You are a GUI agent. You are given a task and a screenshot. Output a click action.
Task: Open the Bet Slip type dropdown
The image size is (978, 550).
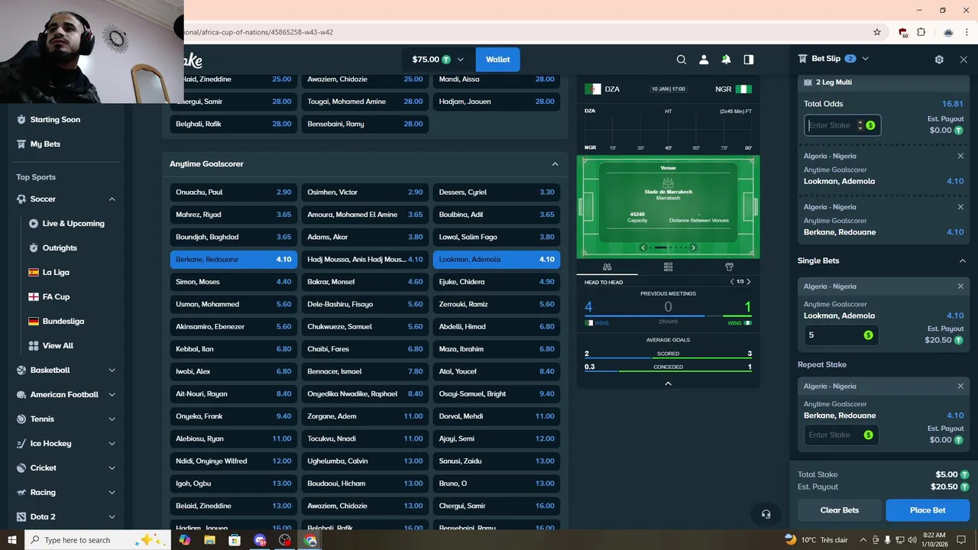[865, 59]
